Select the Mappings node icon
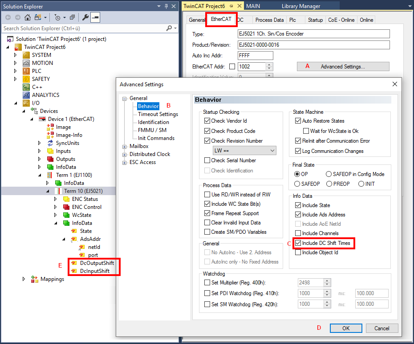The height and width of the screenshot is (344, 414). click(x=34, y=279)
